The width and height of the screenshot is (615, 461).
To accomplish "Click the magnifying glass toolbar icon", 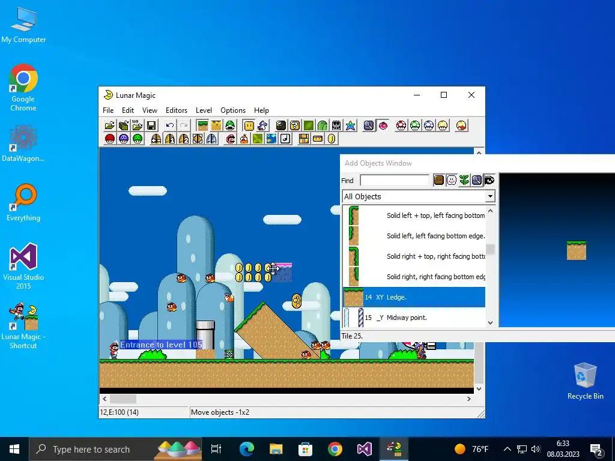I will pyautogui.click(x=369, y=125).
